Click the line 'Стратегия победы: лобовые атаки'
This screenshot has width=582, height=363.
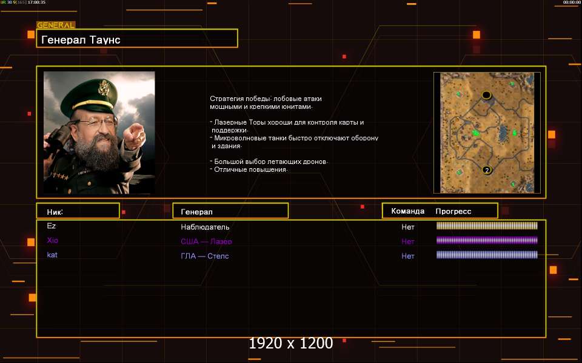(x=266, y=99)
